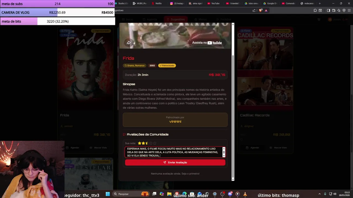Set rating to one star
The image size is (353, 198).
140,143
